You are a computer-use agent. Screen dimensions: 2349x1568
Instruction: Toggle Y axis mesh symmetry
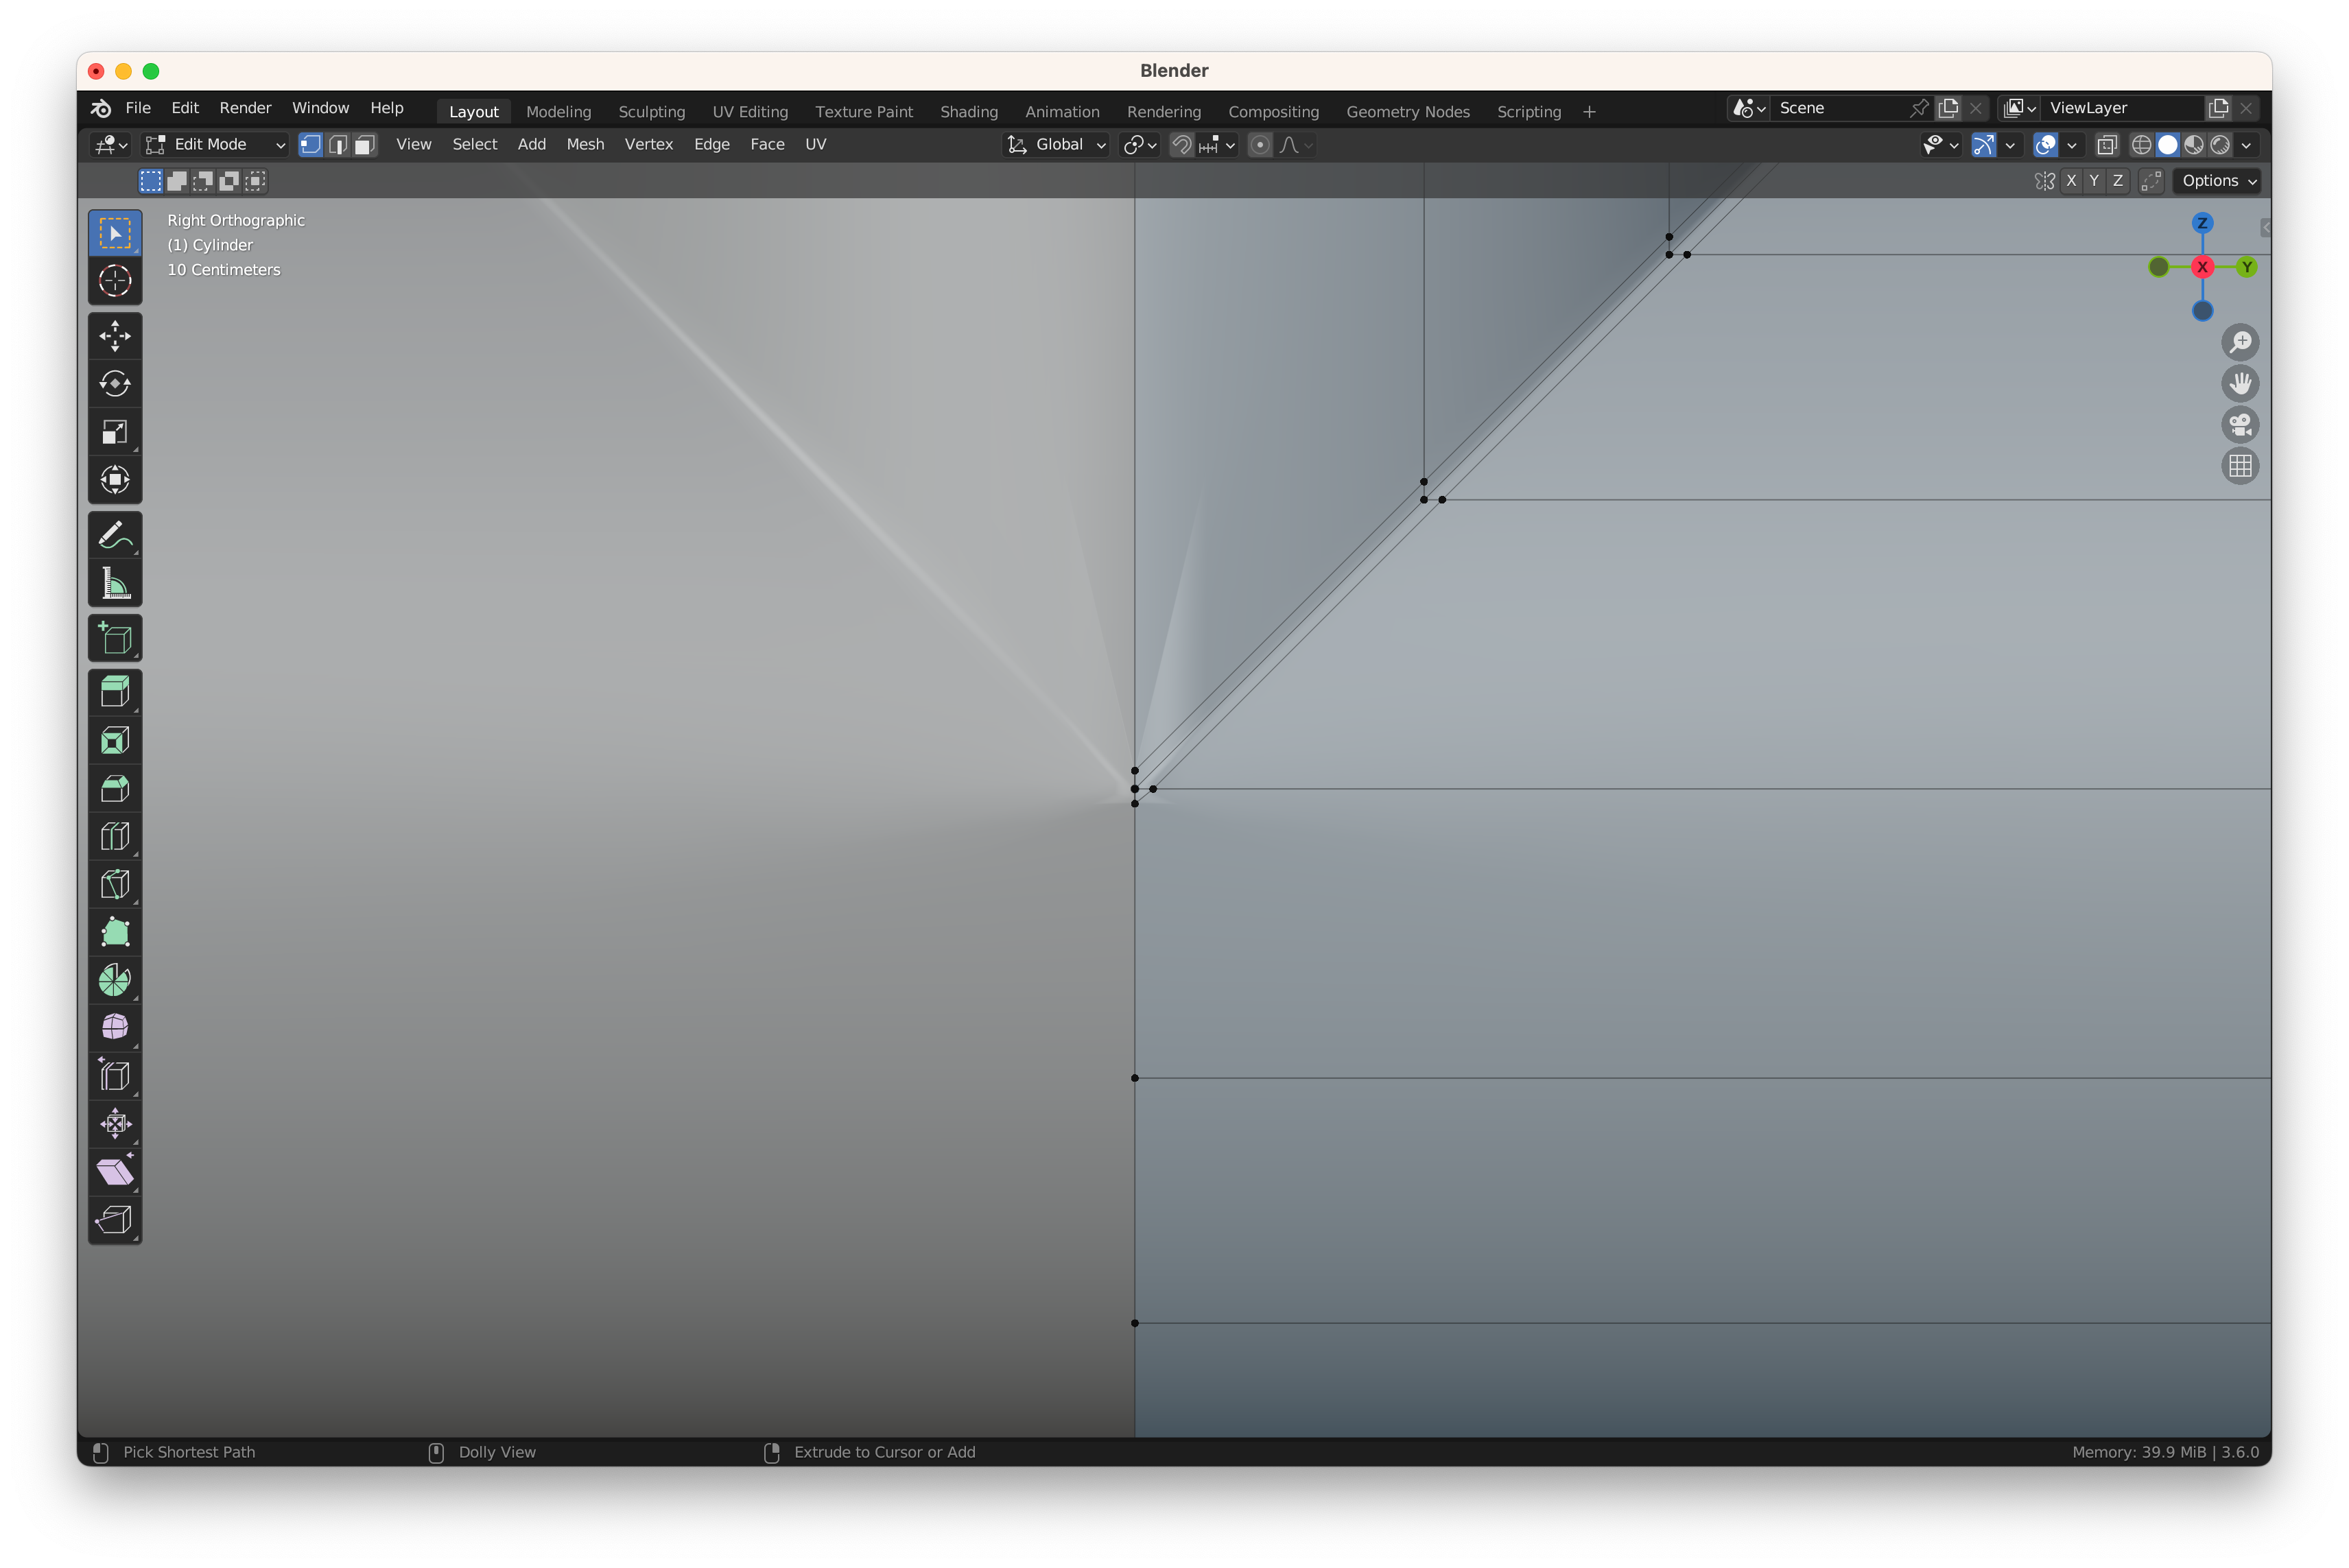click(2094, 181)
